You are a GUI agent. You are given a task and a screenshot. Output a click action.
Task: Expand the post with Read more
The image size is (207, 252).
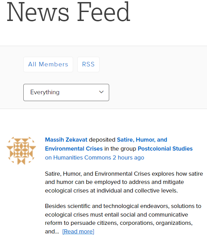[78, 231]
